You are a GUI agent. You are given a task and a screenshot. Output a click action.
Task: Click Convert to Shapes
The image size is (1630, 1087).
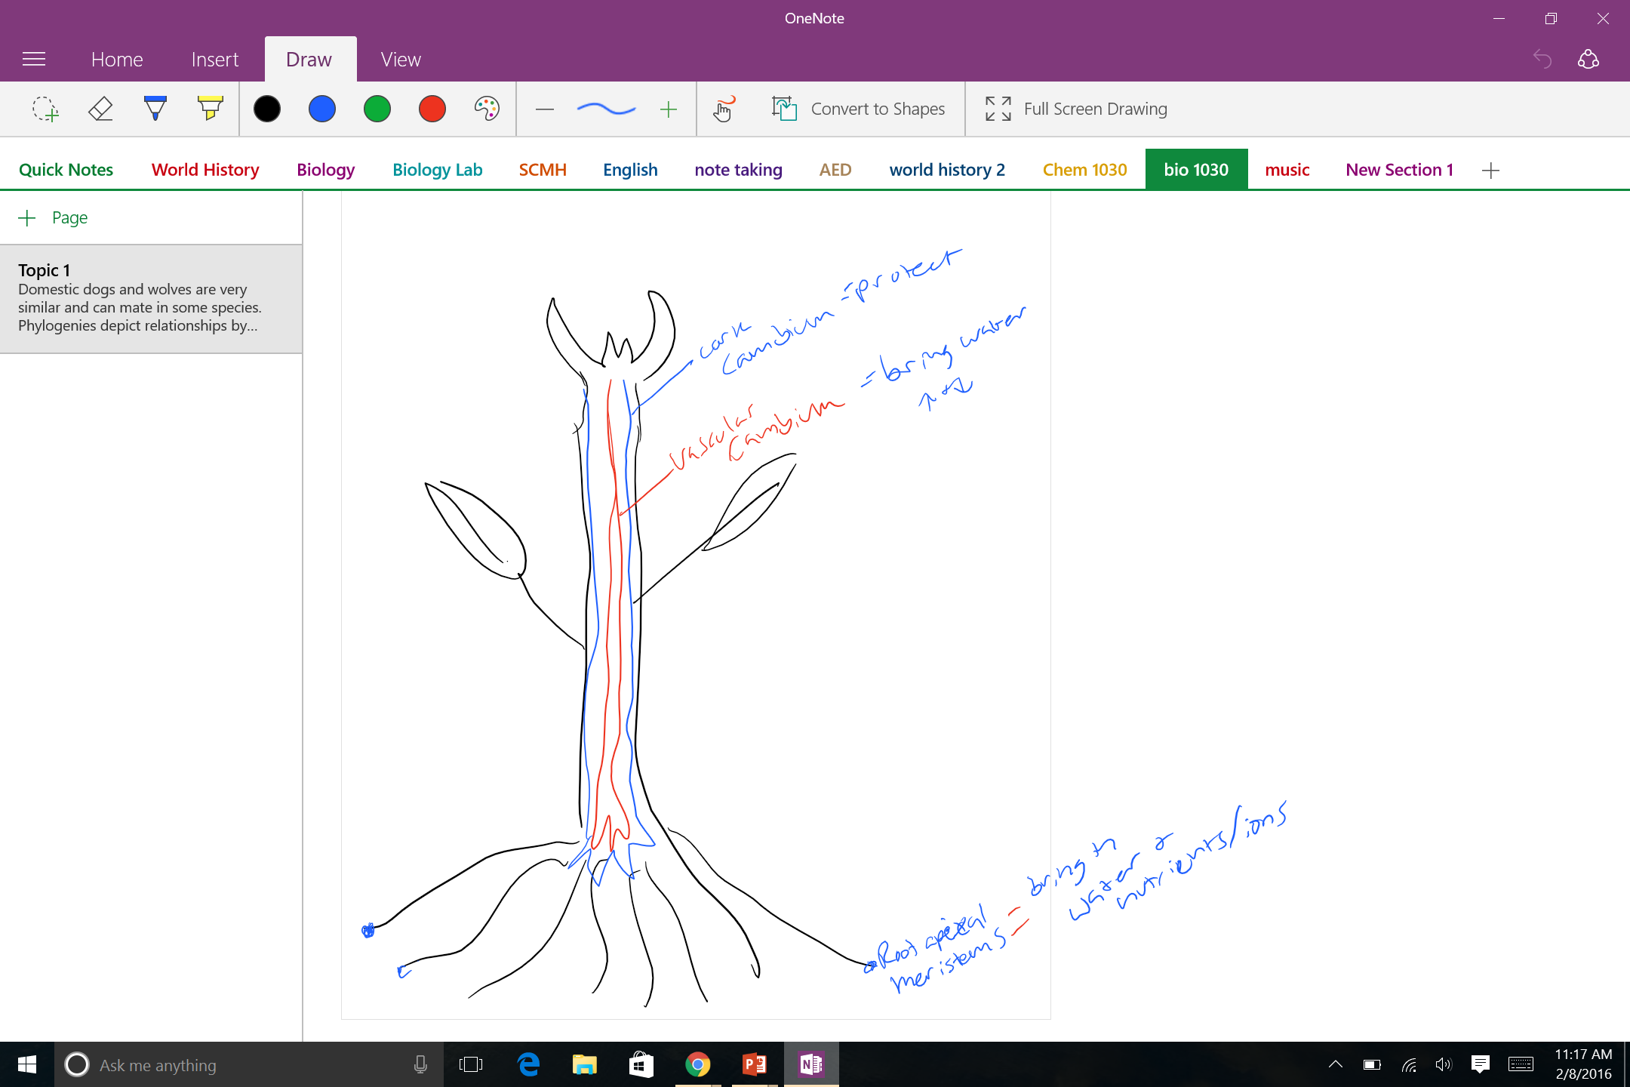[859, 109]
